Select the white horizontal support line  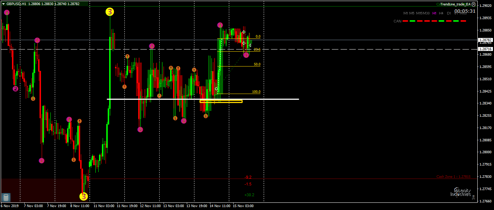pyautogui.click(x=203, y=99)
